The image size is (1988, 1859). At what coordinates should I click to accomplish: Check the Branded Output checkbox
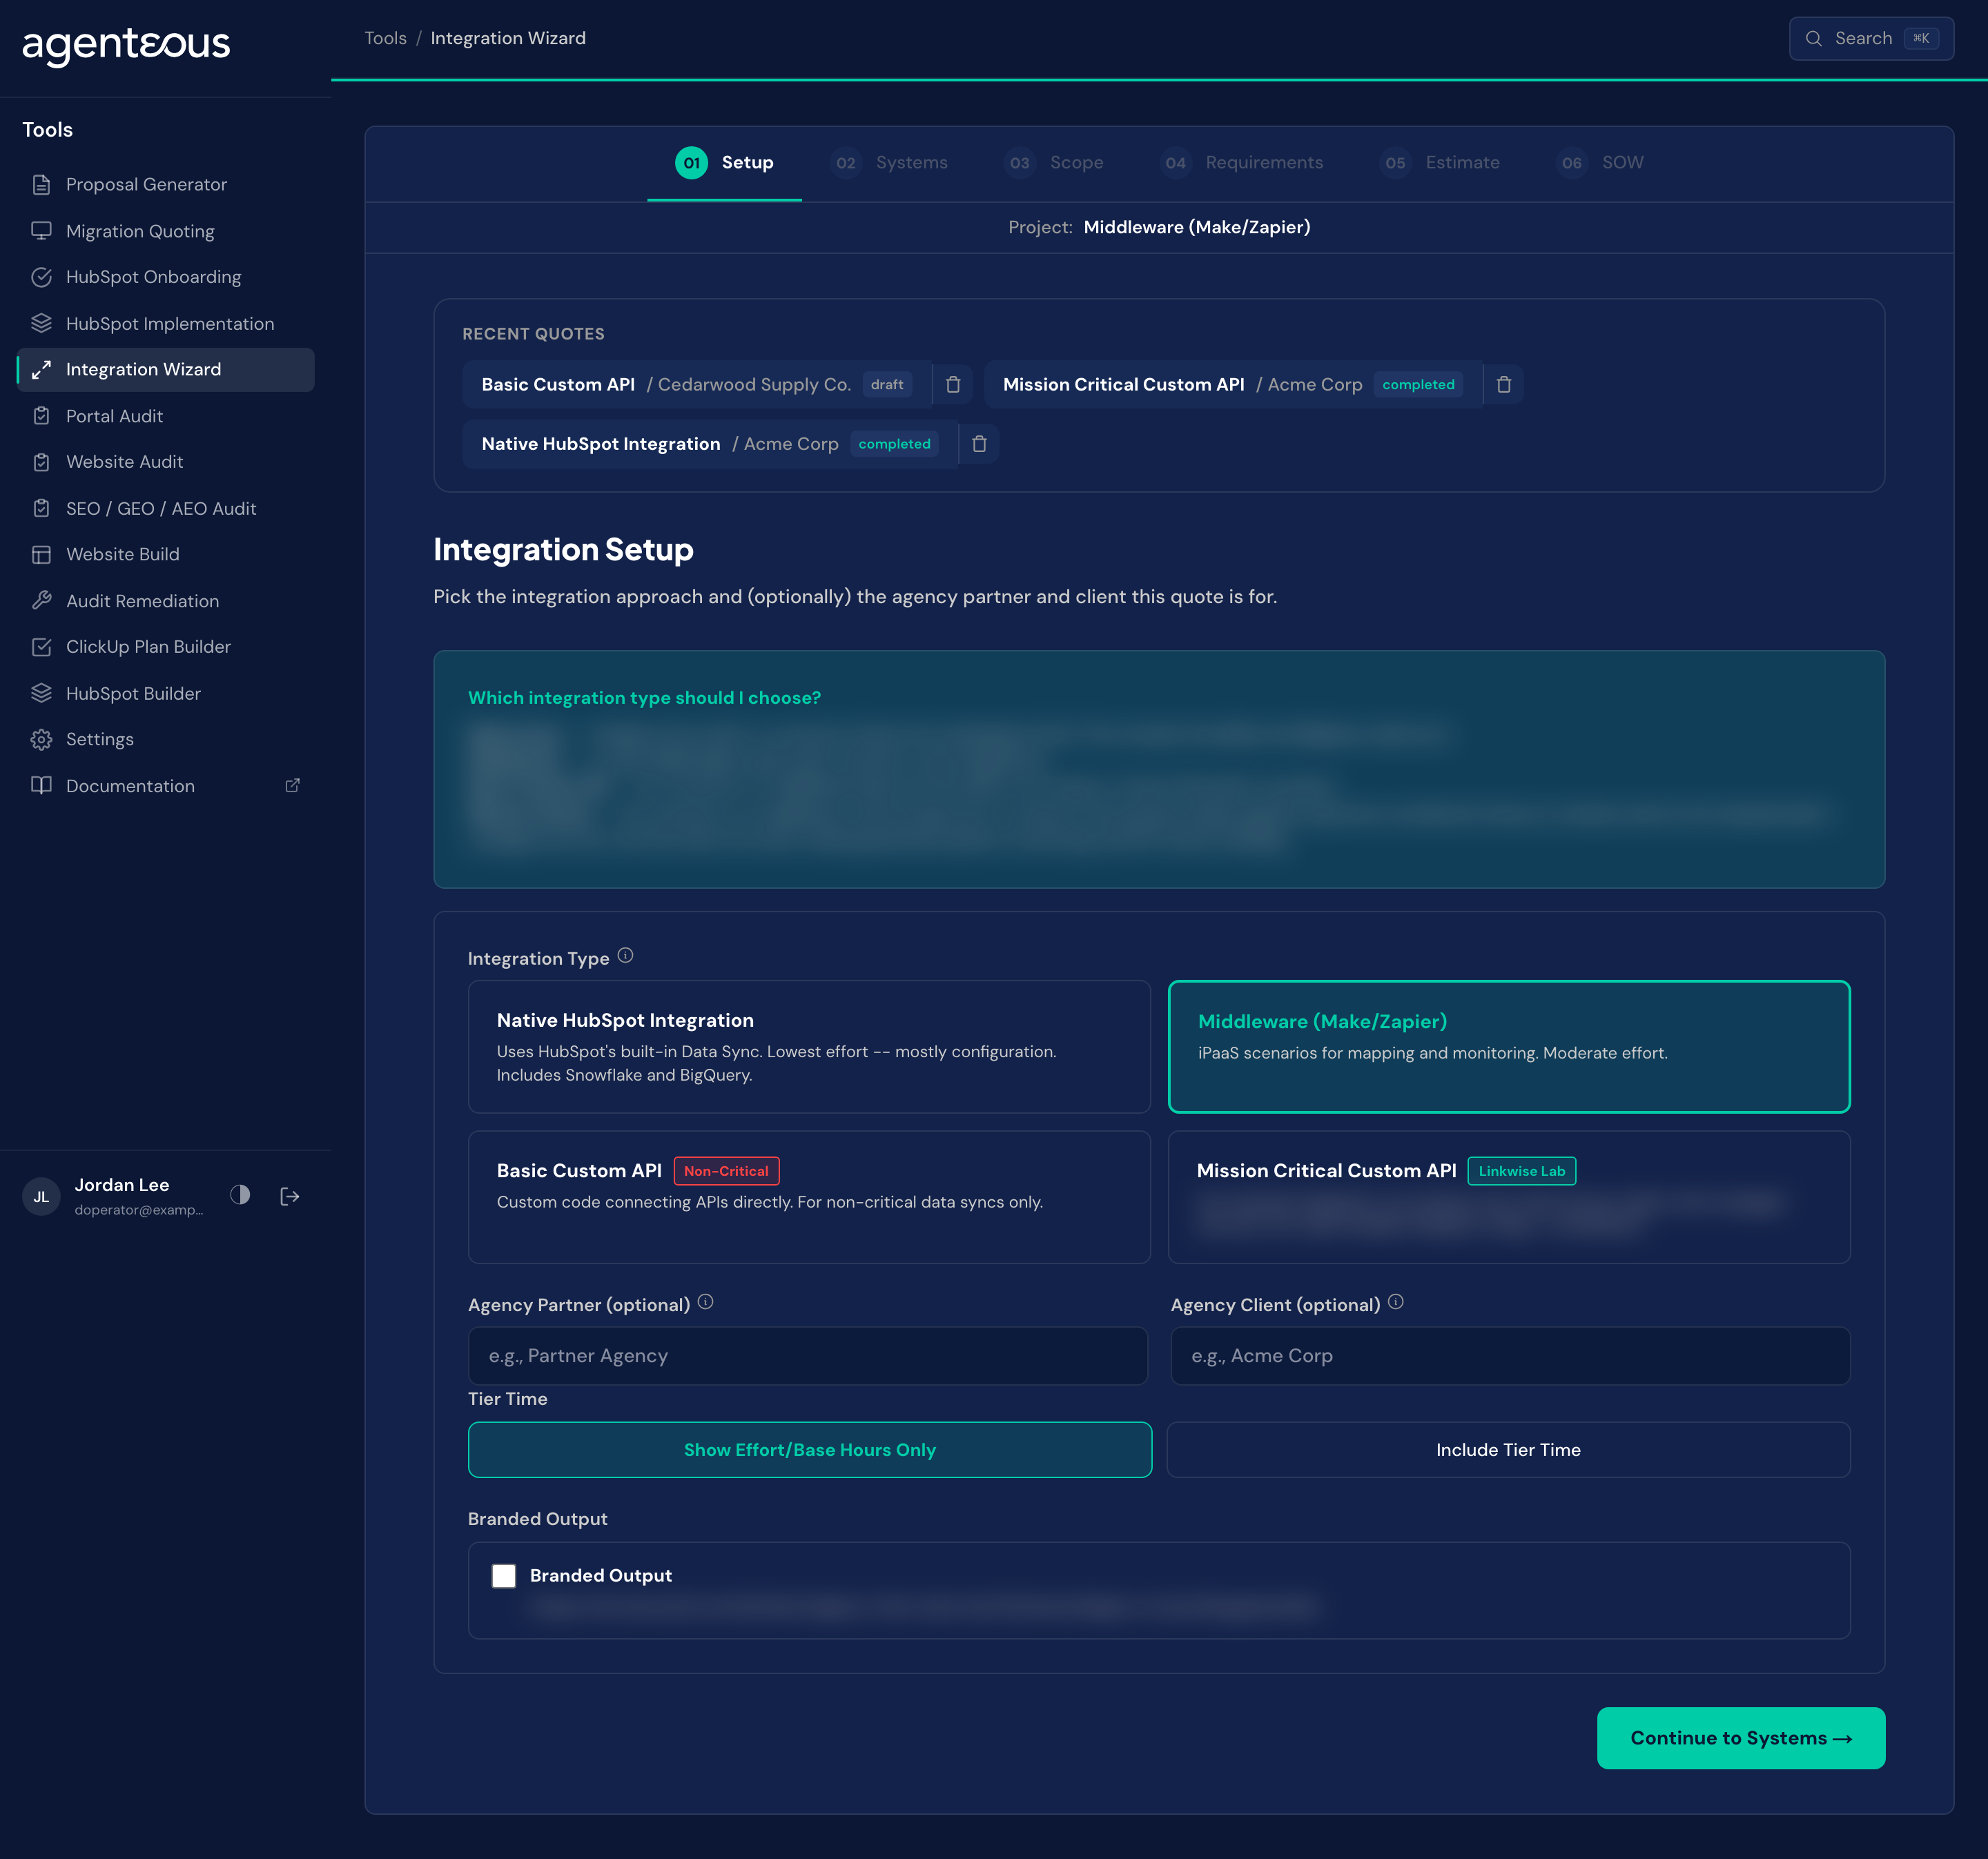tap(504, 1576)
